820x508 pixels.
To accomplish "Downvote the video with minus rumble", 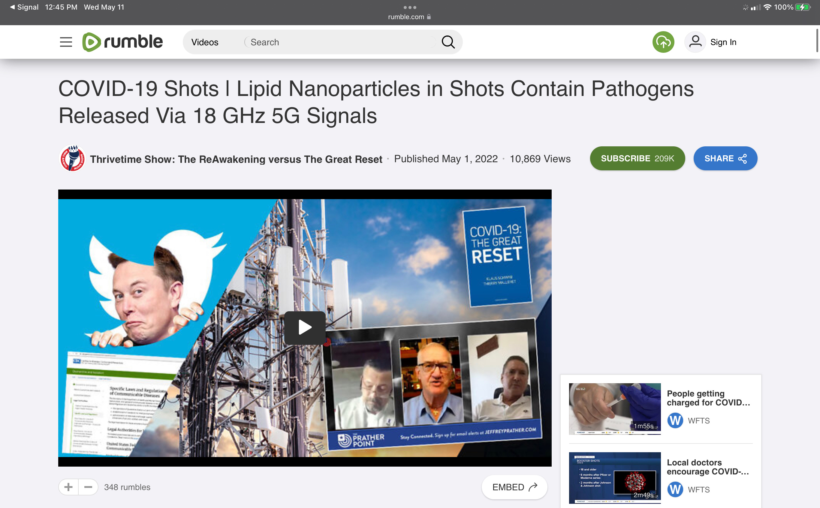I will 89,487.
